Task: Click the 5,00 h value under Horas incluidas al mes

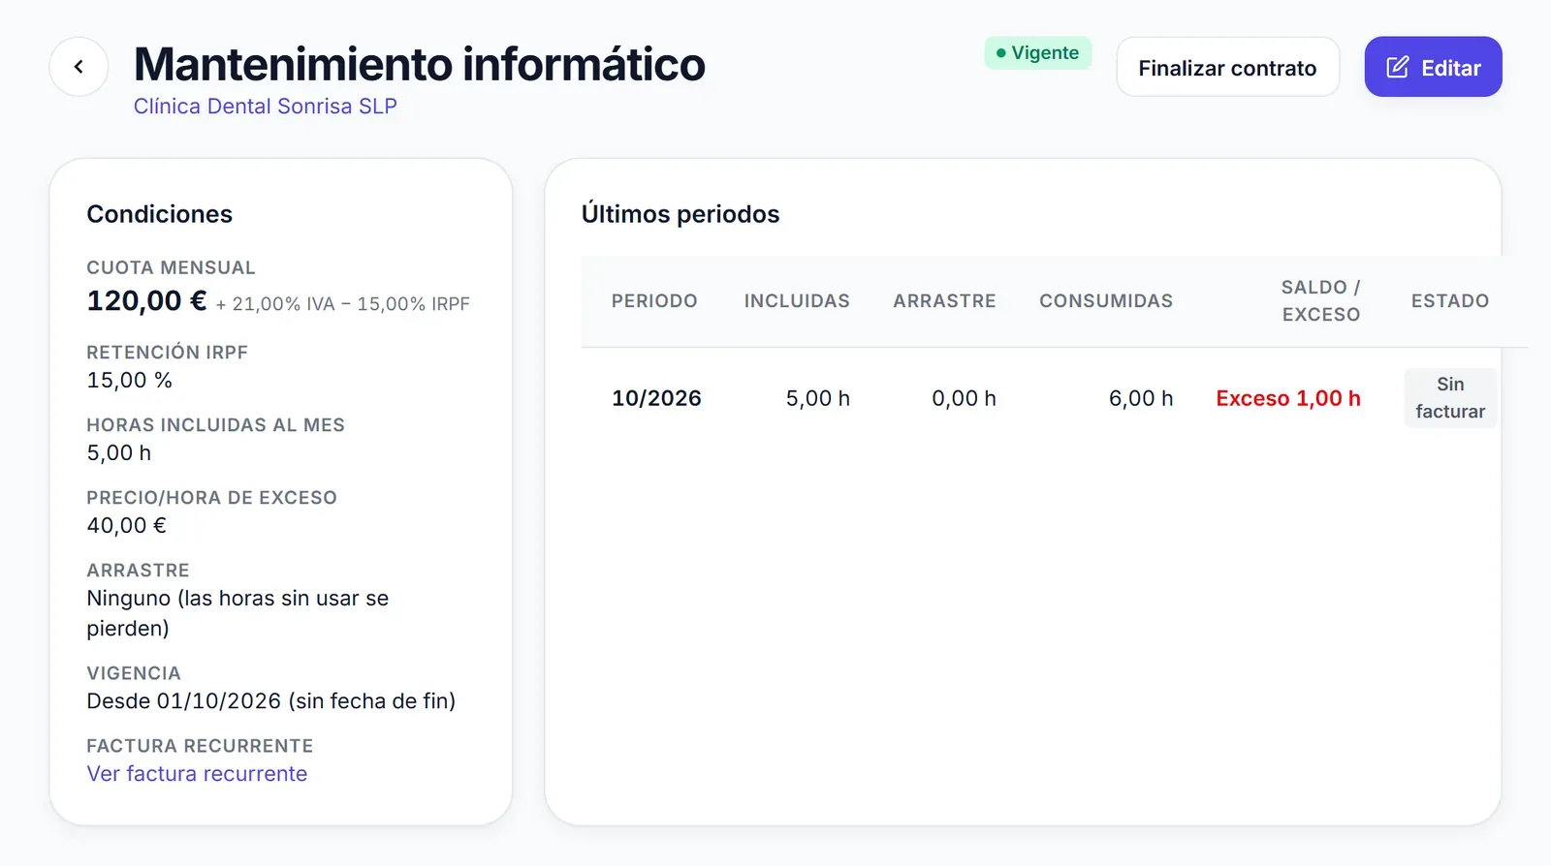Action: (119, 453)
